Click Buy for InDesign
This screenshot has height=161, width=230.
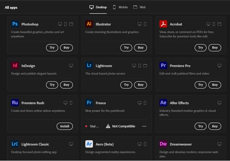coord(66,85)
